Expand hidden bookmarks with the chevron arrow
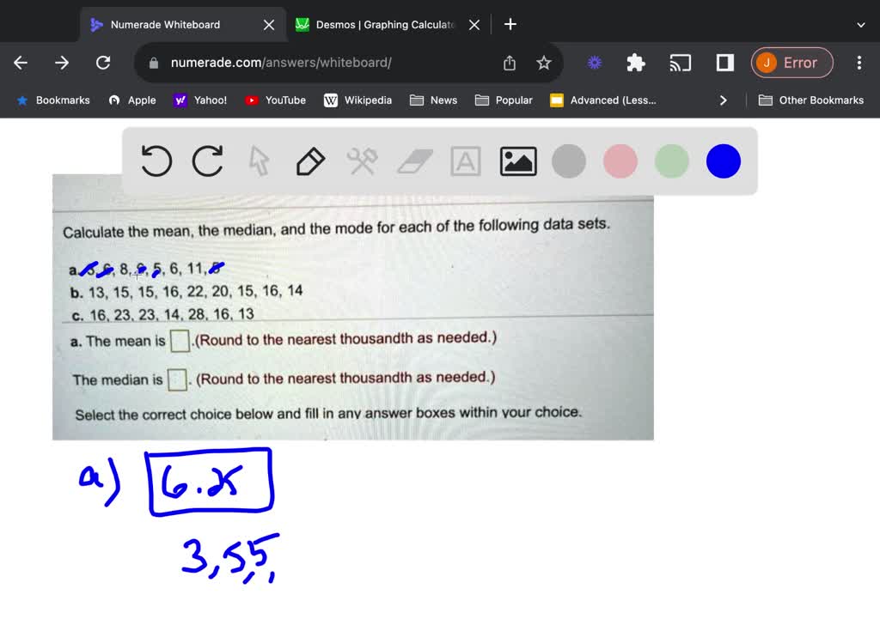Viewport: 880px width, 637px height. pyautogui.click(x=723, y=100)
